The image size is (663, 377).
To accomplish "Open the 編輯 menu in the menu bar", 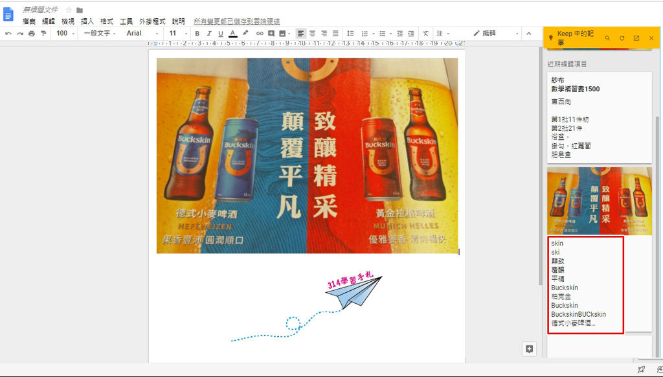I will [49, 21].
